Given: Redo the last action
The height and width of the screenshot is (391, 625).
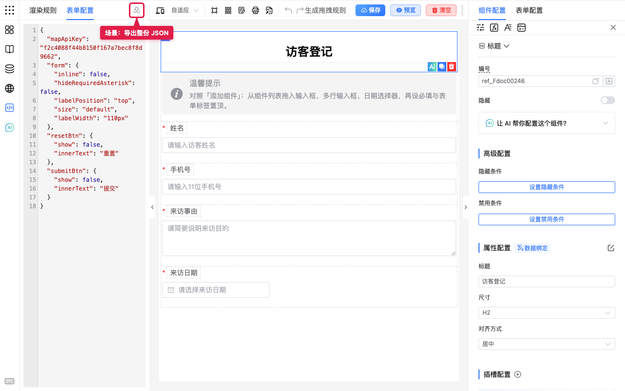Looking at the screenshot, I should (x=300, y=10).
